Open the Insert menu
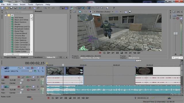The image size is (184, 103). 22,5
